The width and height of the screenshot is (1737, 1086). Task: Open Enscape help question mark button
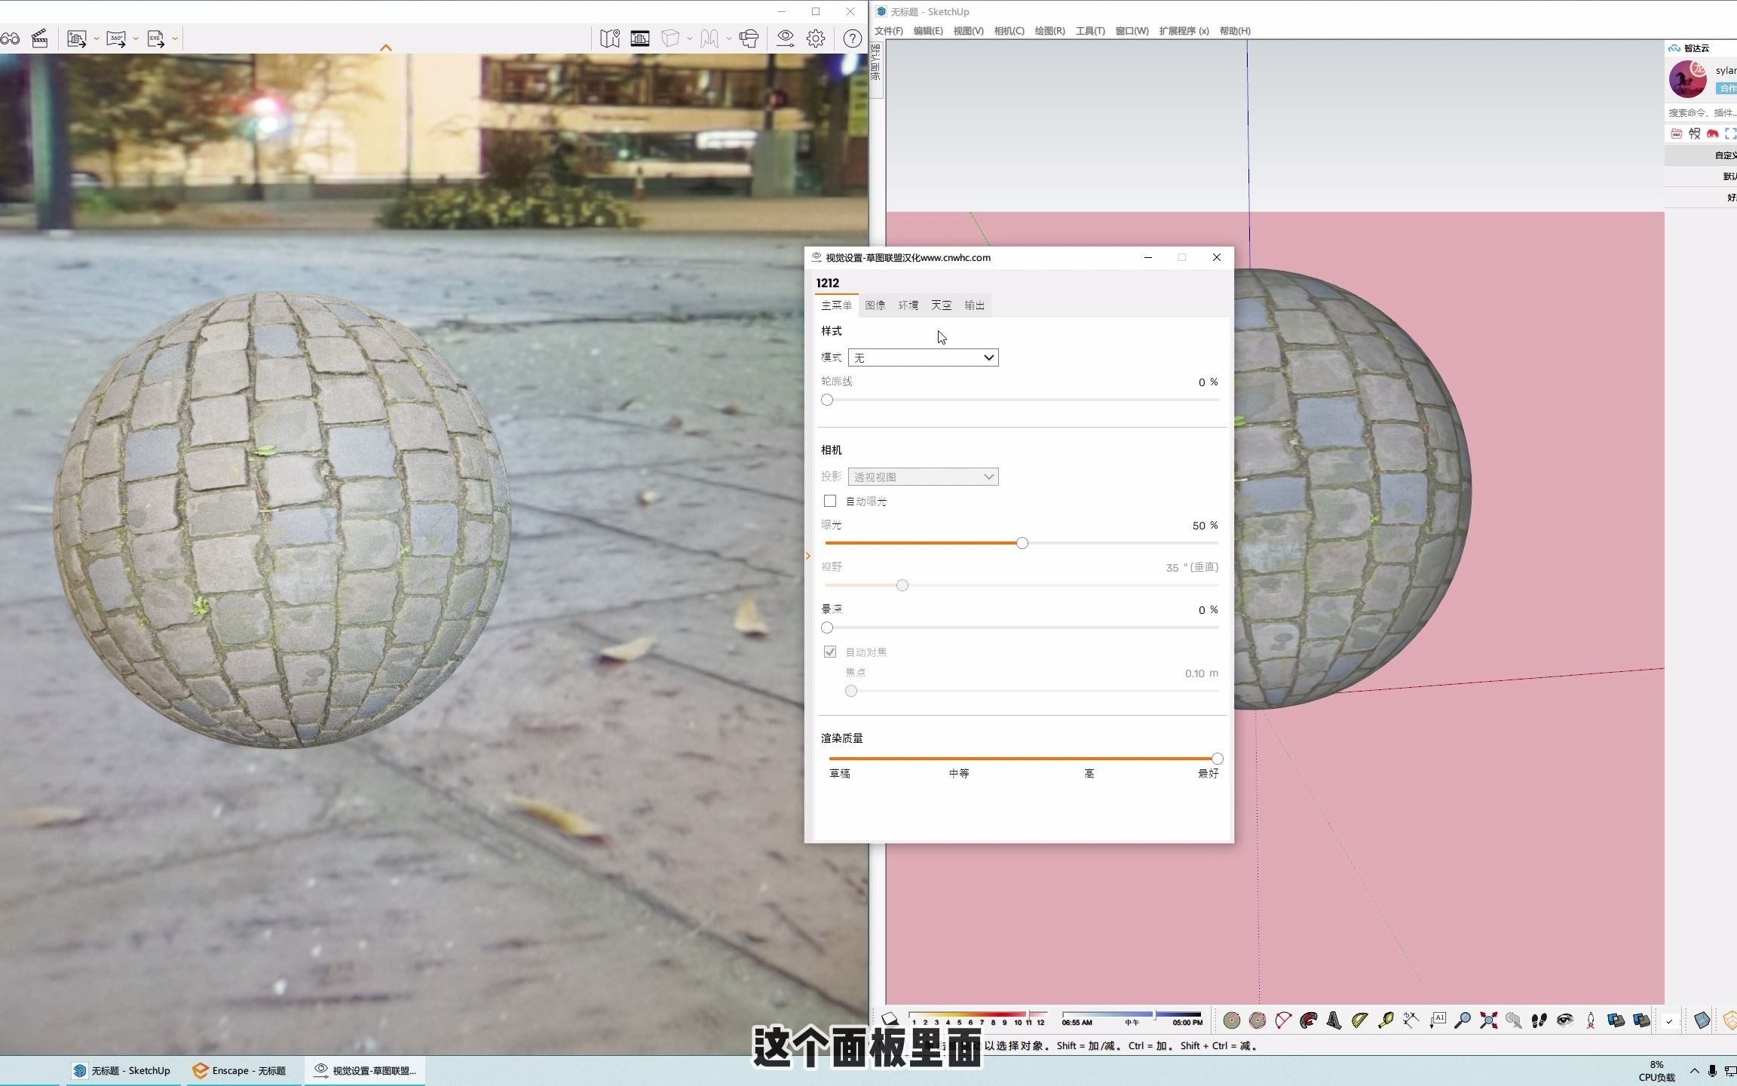(x=852, y=38)
